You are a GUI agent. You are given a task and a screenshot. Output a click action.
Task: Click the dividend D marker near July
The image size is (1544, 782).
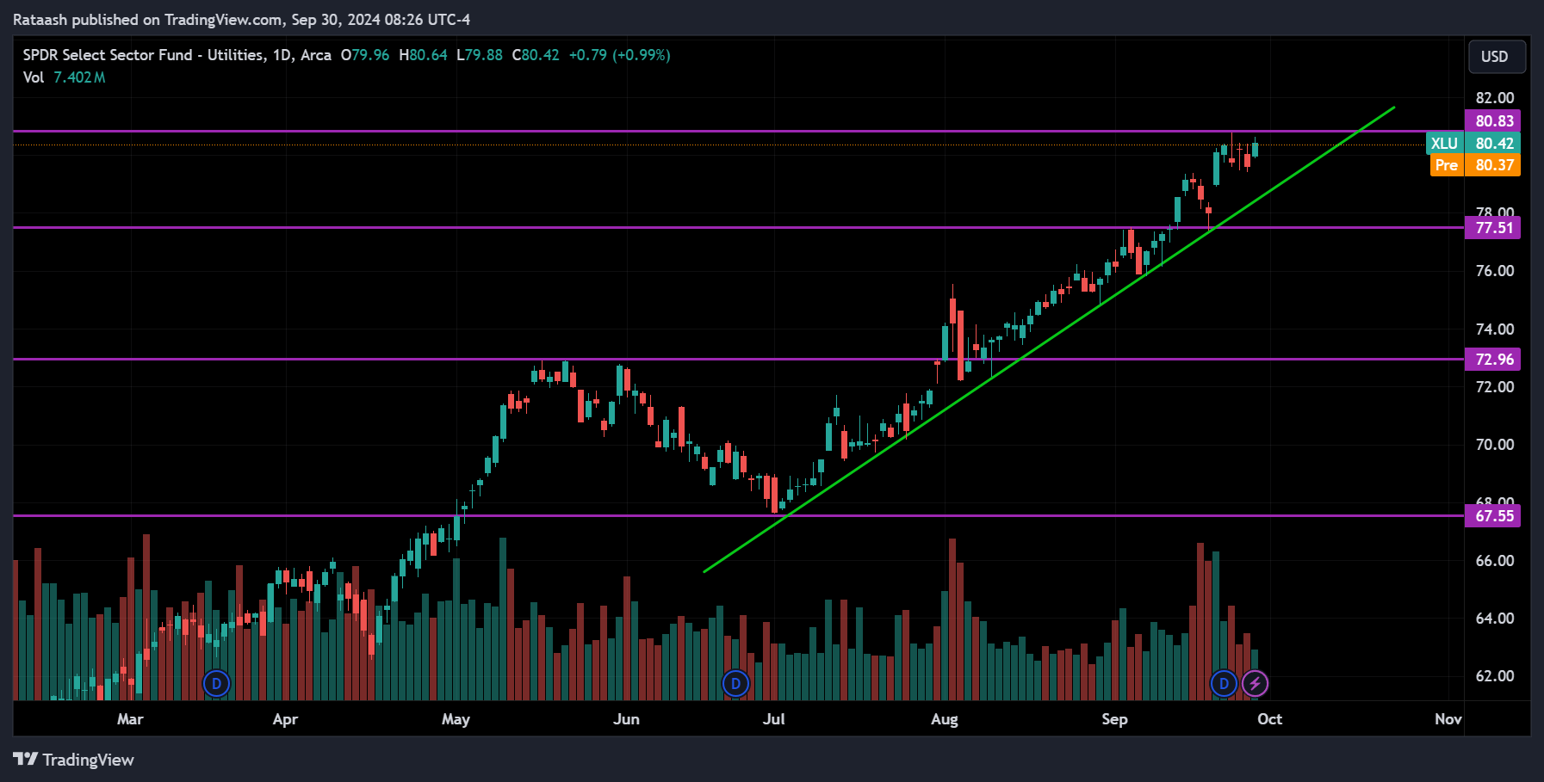(735, 684)
